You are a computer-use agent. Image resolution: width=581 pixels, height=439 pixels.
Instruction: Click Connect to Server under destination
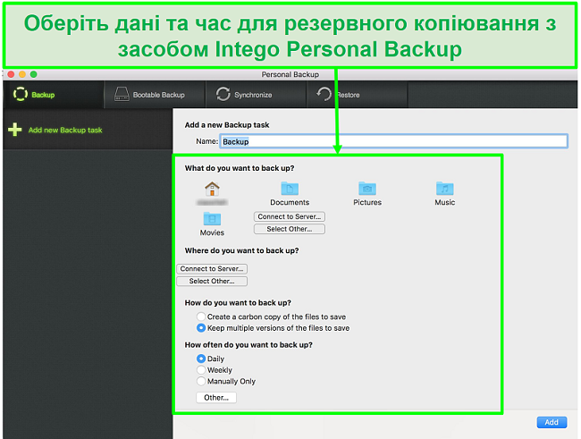(212, 269)
